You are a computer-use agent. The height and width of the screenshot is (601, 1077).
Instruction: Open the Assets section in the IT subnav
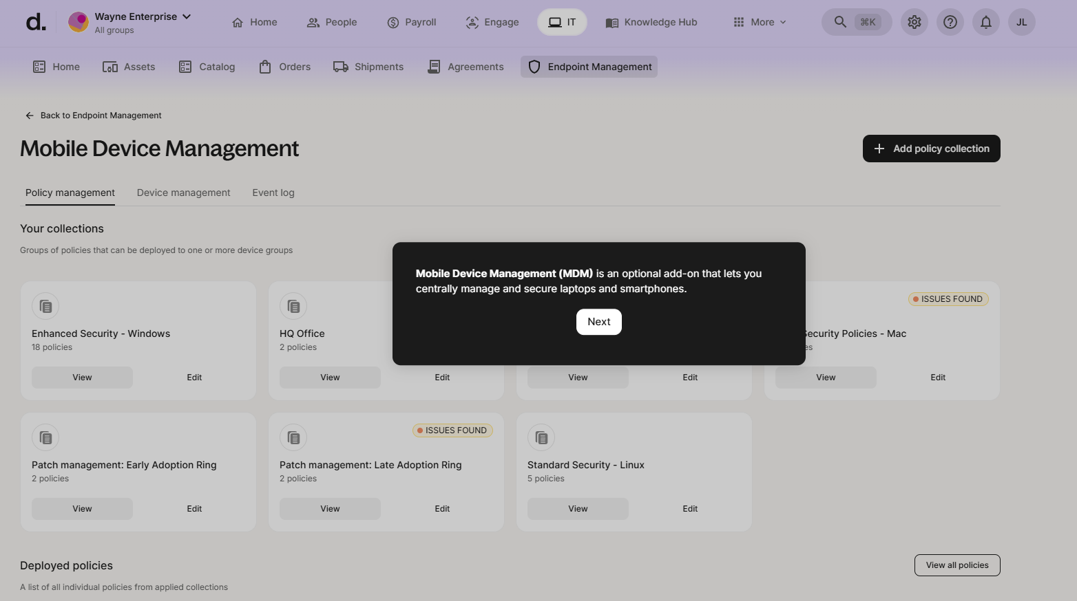pos(129,67)
